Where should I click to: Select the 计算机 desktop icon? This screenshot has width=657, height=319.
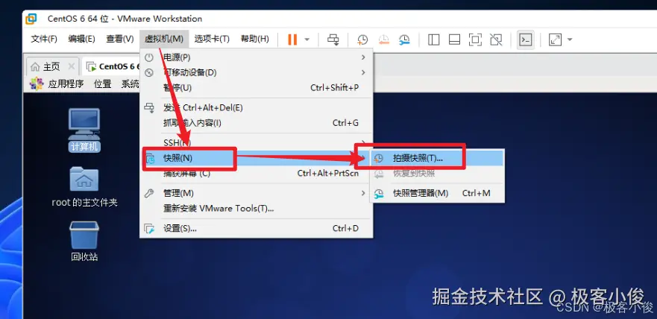point(84,130)
